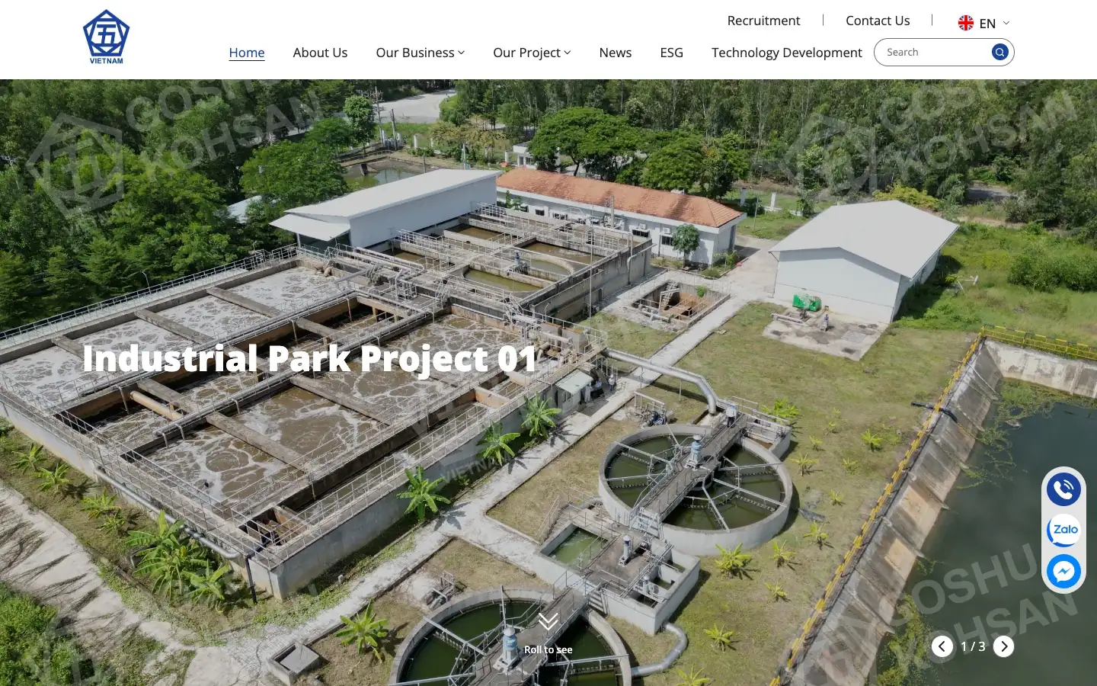Screen dimensions: 1097x686
Task: Select the Home menu item
Action: (247, 53)
